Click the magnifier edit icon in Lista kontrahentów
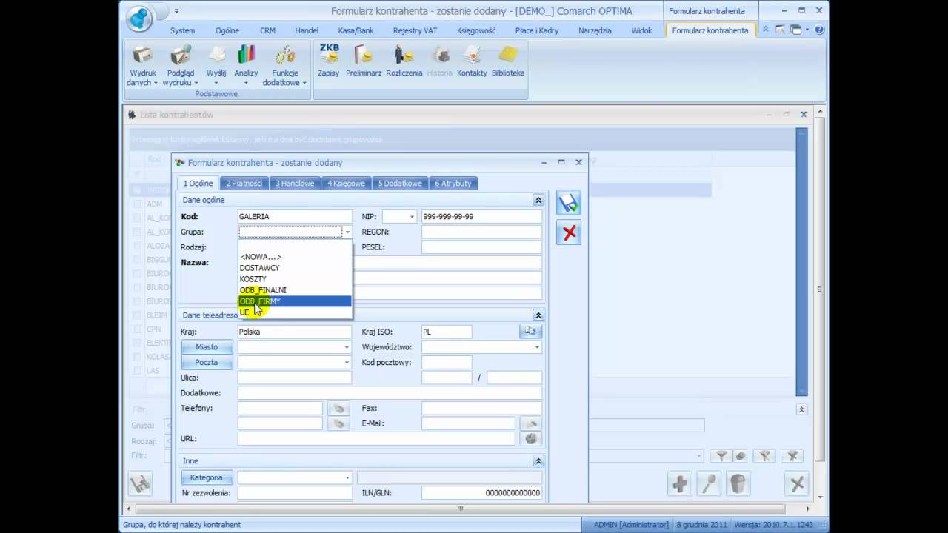This screenshot has width=948, height=533. pos(709,484)
